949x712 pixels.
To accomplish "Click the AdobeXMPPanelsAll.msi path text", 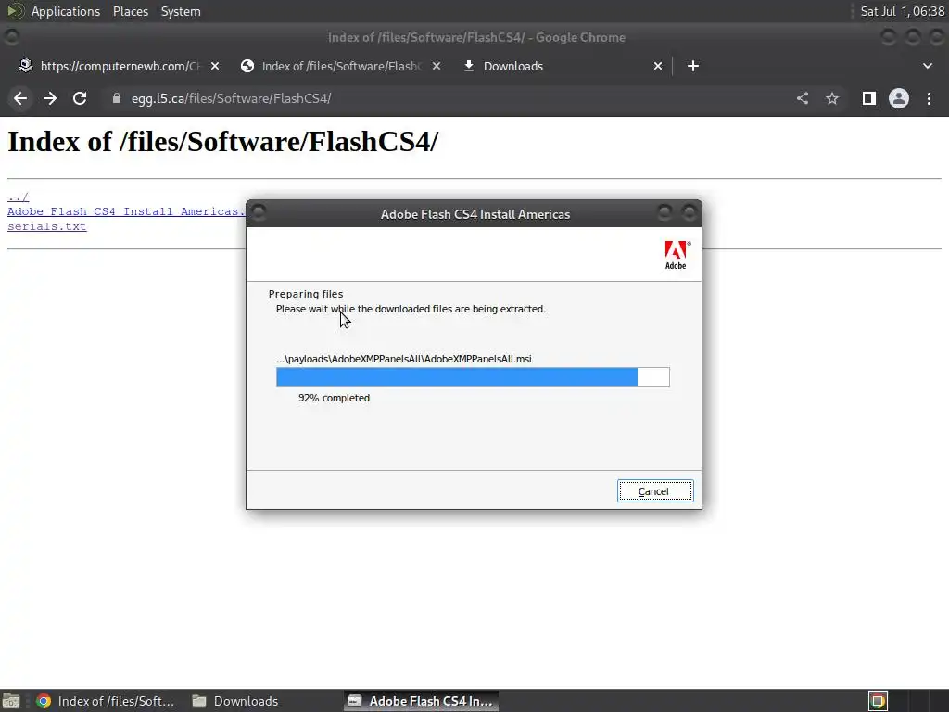I will [404, 359].
